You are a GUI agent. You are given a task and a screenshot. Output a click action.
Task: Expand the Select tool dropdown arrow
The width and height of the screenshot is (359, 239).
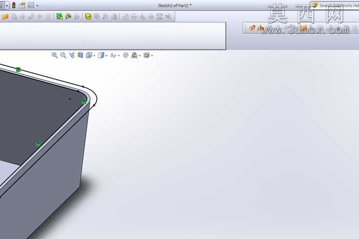point(7,6)
